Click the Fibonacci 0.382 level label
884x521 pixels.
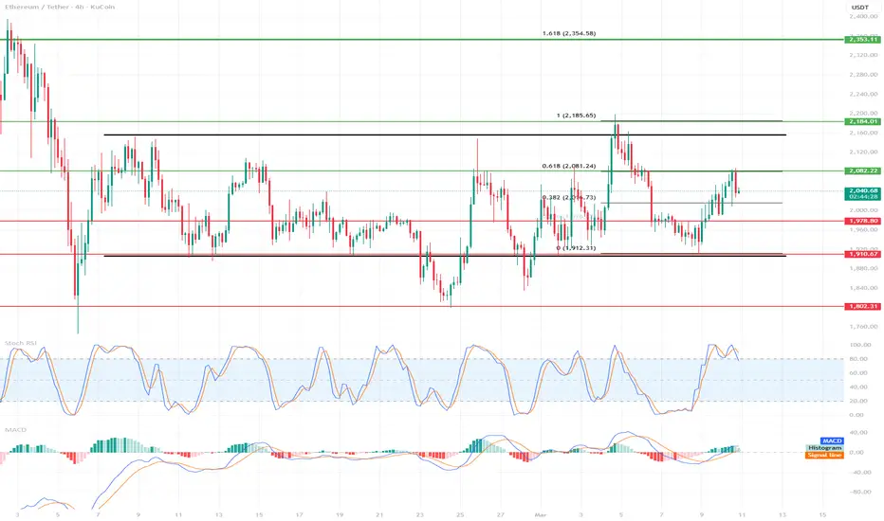point(568,198)
